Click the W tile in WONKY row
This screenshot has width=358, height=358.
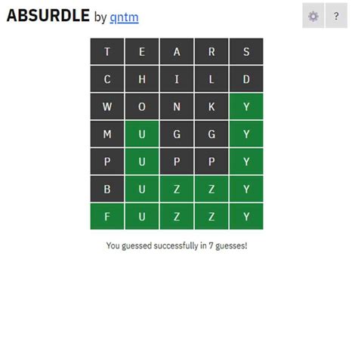pos(107,106)
